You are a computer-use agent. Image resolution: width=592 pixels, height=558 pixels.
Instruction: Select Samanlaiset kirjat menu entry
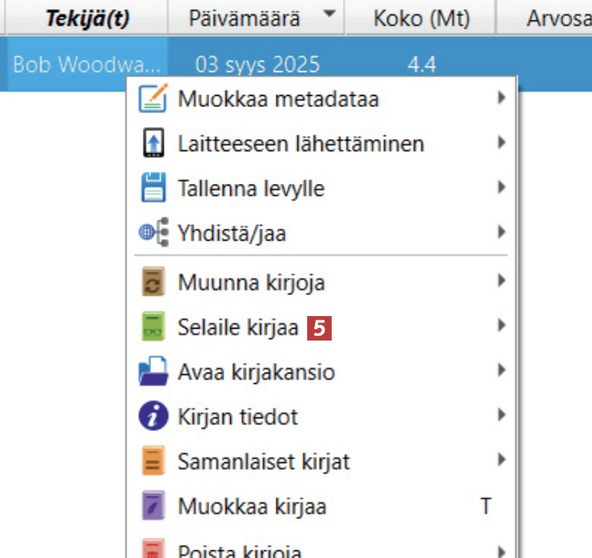pyautogui.click(x=322, y=461)
